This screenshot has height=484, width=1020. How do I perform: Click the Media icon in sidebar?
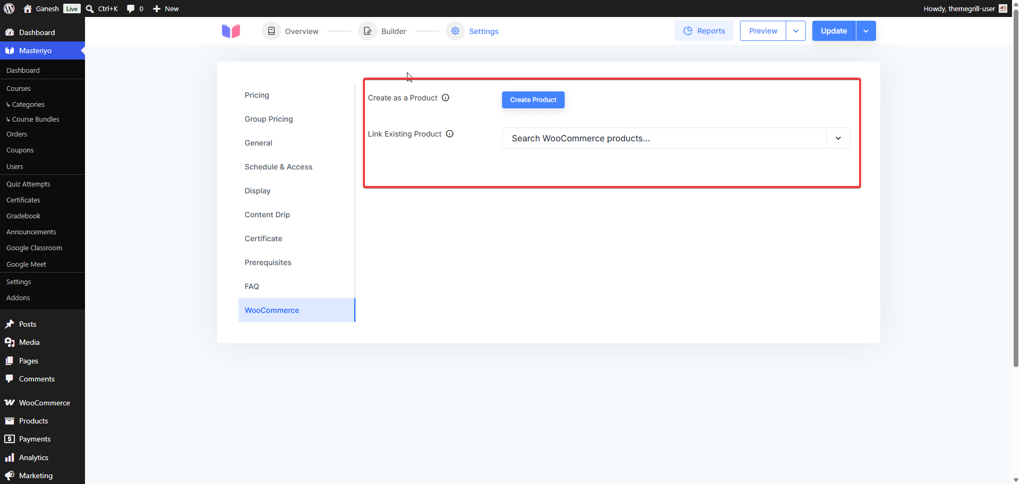coord(10,342)
